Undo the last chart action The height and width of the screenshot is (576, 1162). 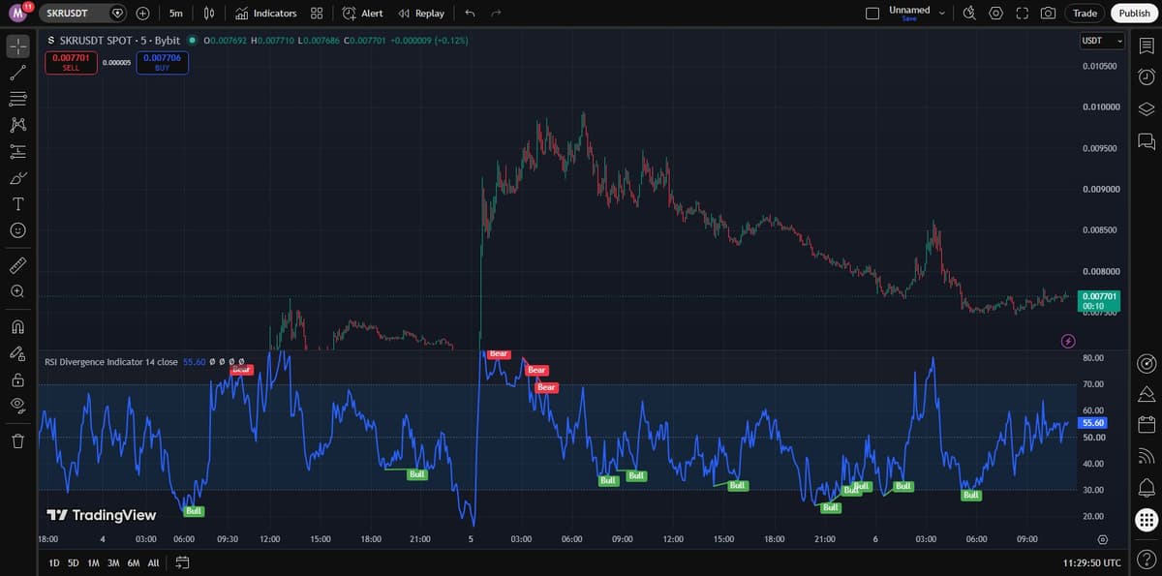click(470, 14)
